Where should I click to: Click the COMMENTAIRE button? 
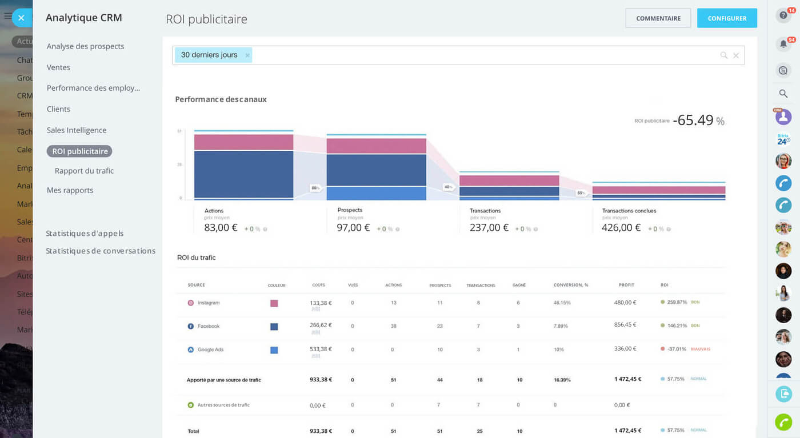click(658, 18)
